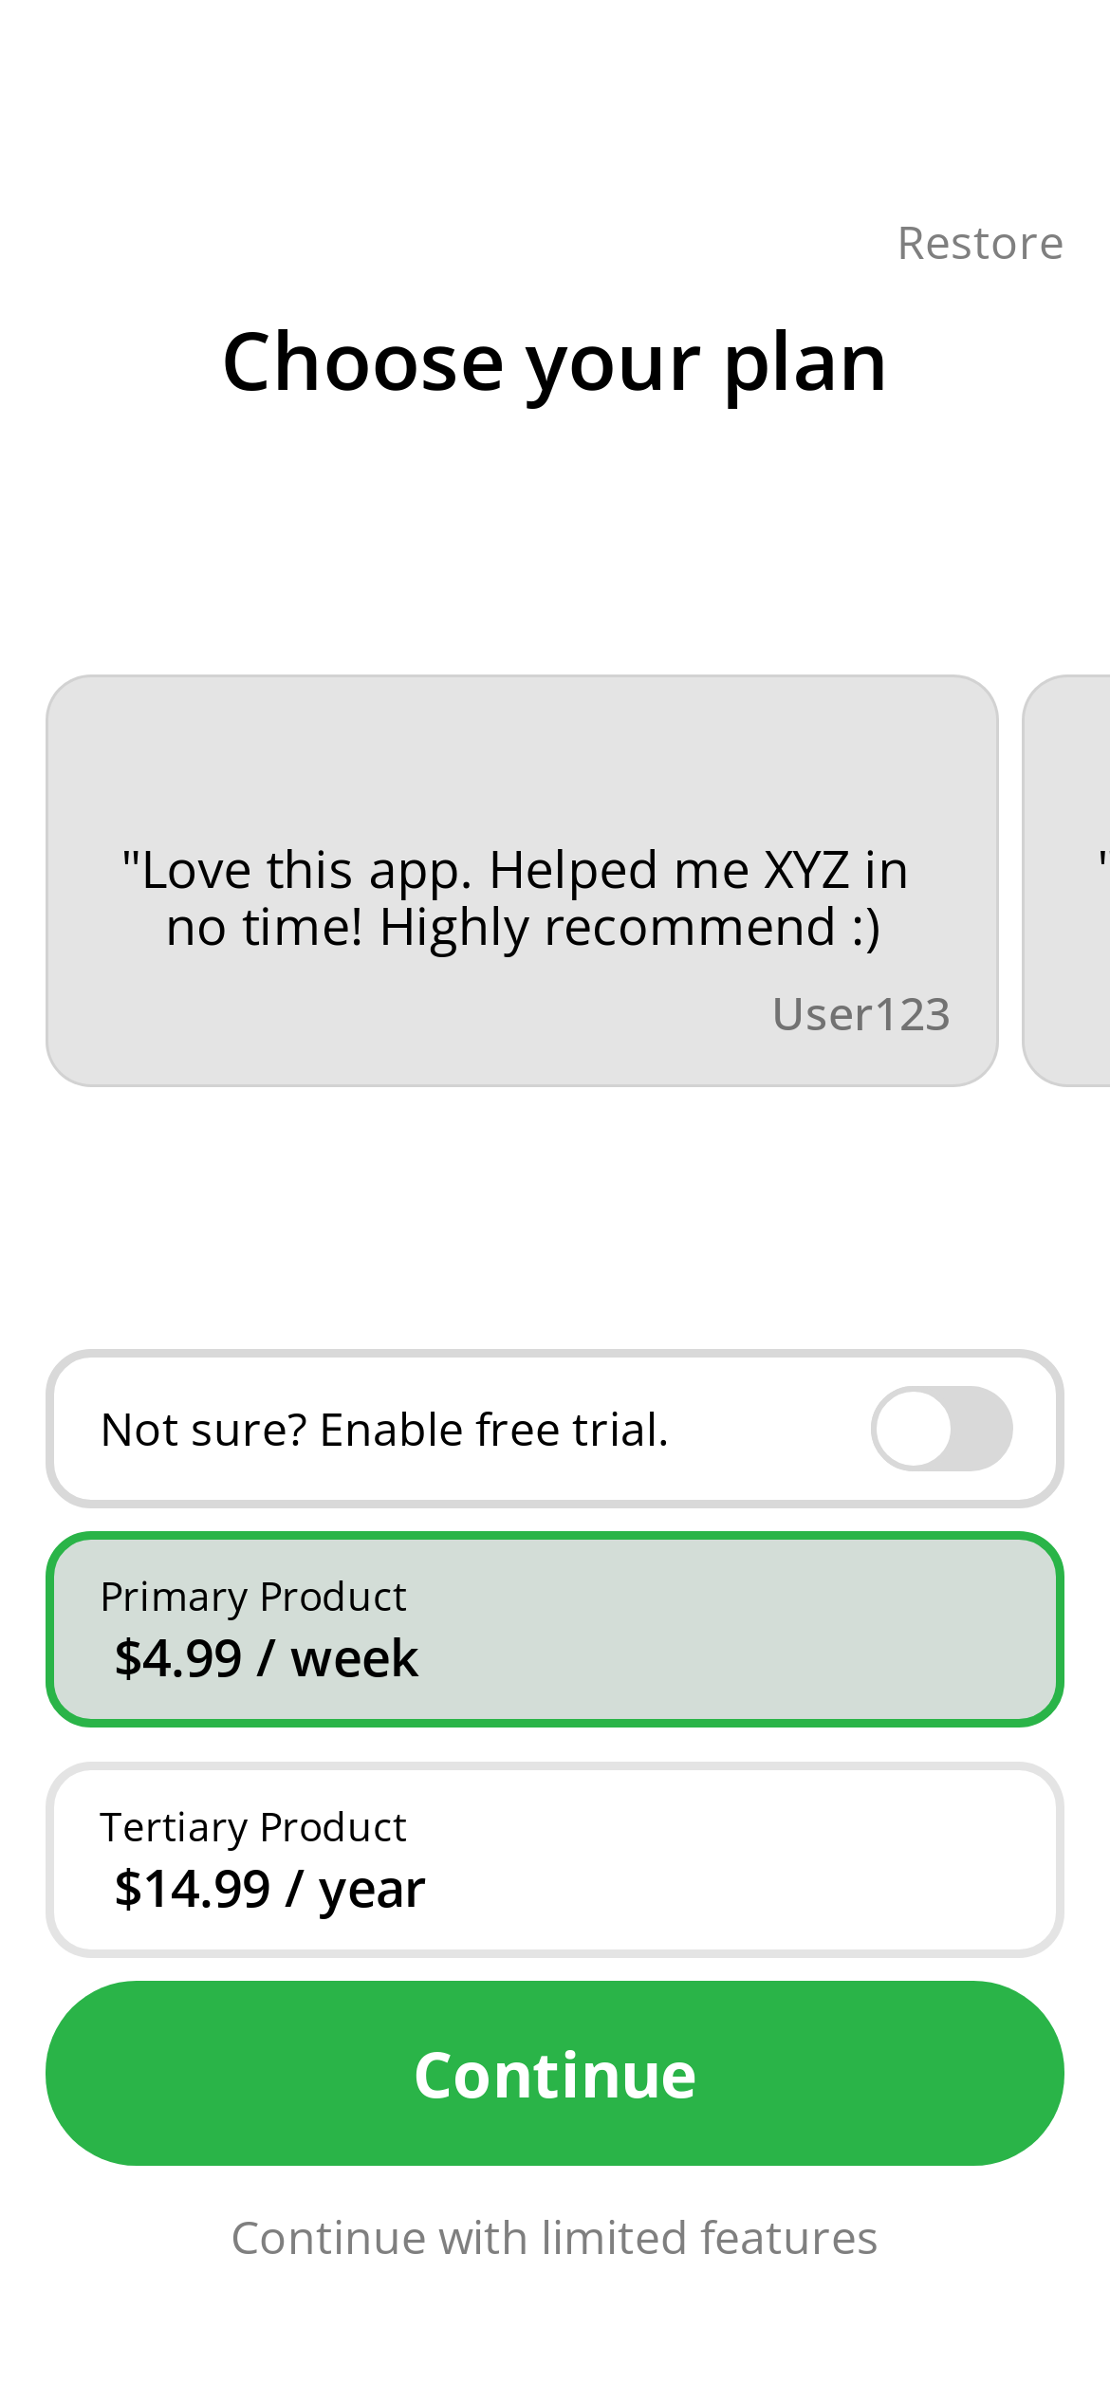The height and width of the screenshot is (2402, 1110).
Task: Choose the Tertiary Product yearly plan
Action: click(555, 1859)
